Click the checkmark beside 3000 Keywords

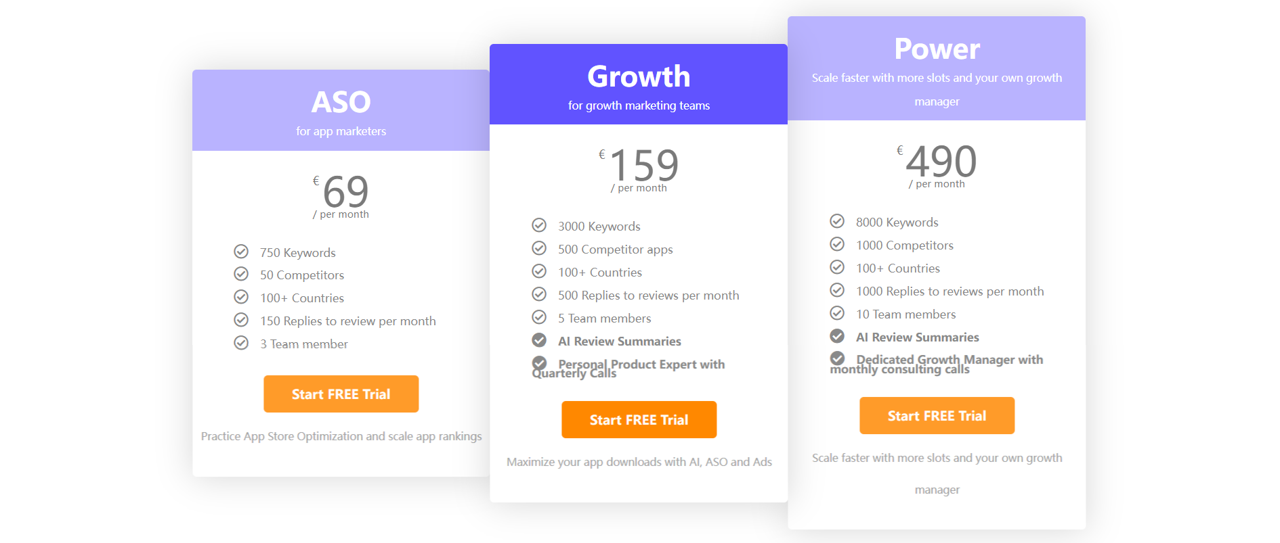539,225
